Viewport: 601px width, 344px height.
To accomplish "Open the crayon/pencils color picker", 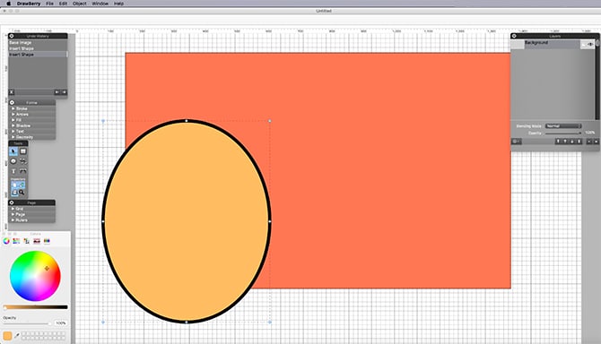I will tap(47, 241).
